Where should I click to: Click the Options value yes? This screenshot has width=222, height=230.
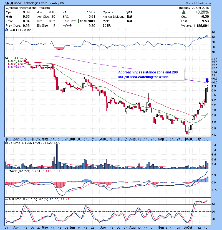point(129,12)
